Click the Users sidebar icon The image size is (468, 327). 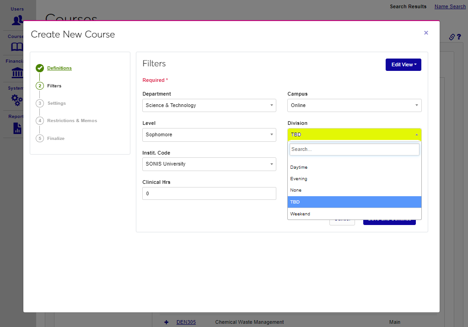coord(17,20)
